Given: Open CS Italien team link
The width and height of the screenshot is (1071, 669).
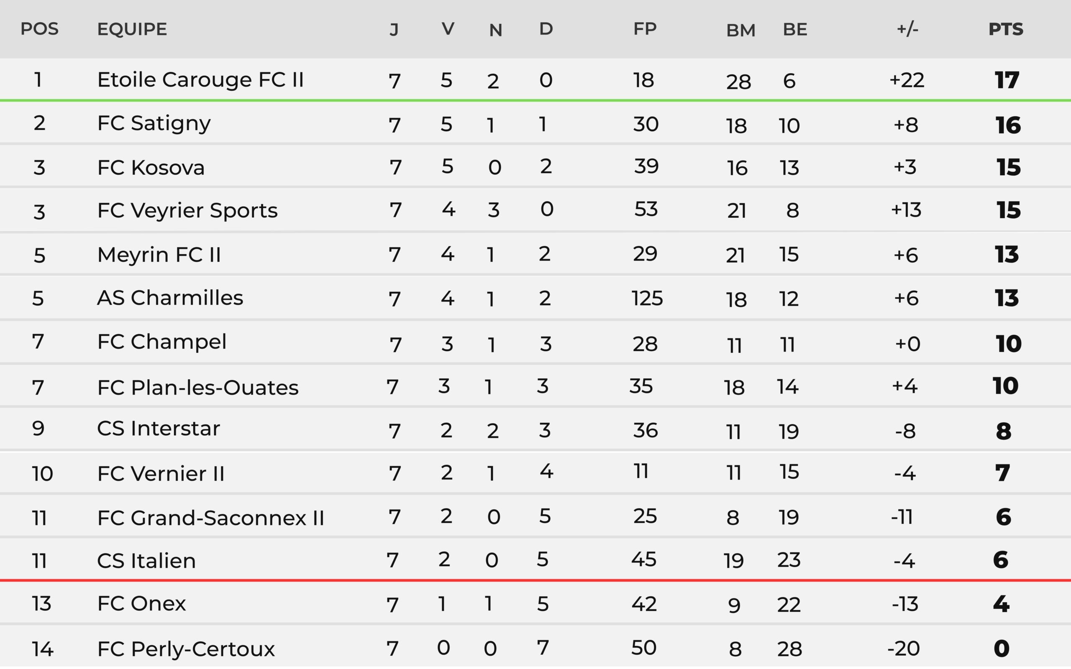Looking at the screenshot, I should click(146, 561).
